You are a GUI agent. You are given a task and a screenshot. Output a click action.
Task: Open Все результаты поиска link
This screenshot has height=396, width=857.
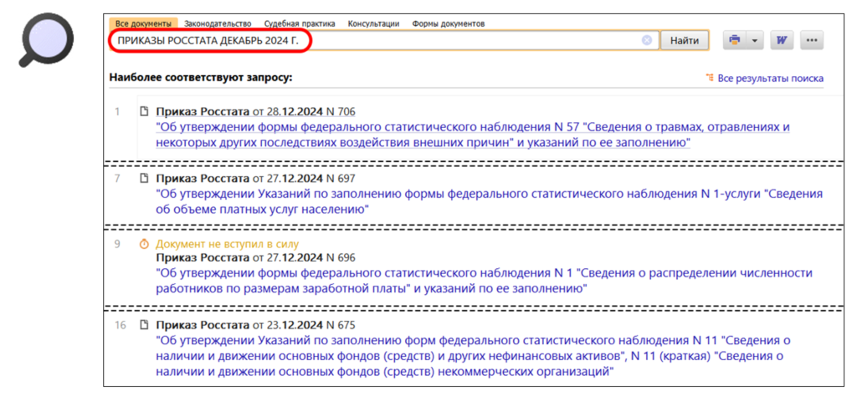pyautogui.click(x=770, y=78)
